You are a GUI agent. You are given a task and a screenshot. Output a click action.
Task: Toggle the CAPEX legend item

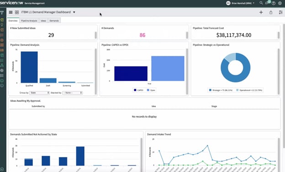pos(138,90)
